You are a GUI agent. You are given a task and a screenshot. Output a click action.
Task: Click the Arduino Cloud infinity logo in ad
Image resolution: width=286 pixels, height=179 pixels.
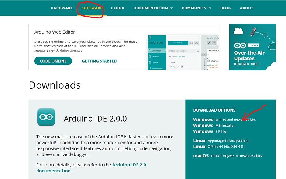pos(240,46)
